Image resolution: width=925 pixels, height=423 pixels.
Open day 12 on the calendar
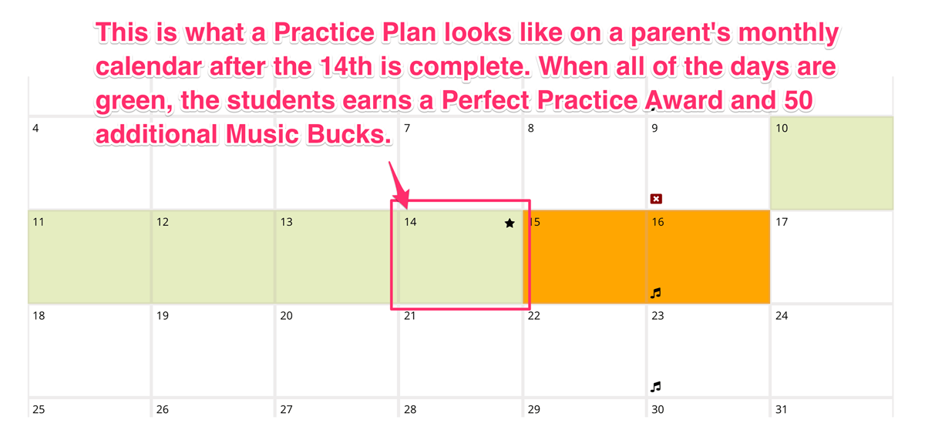[214, 257]
